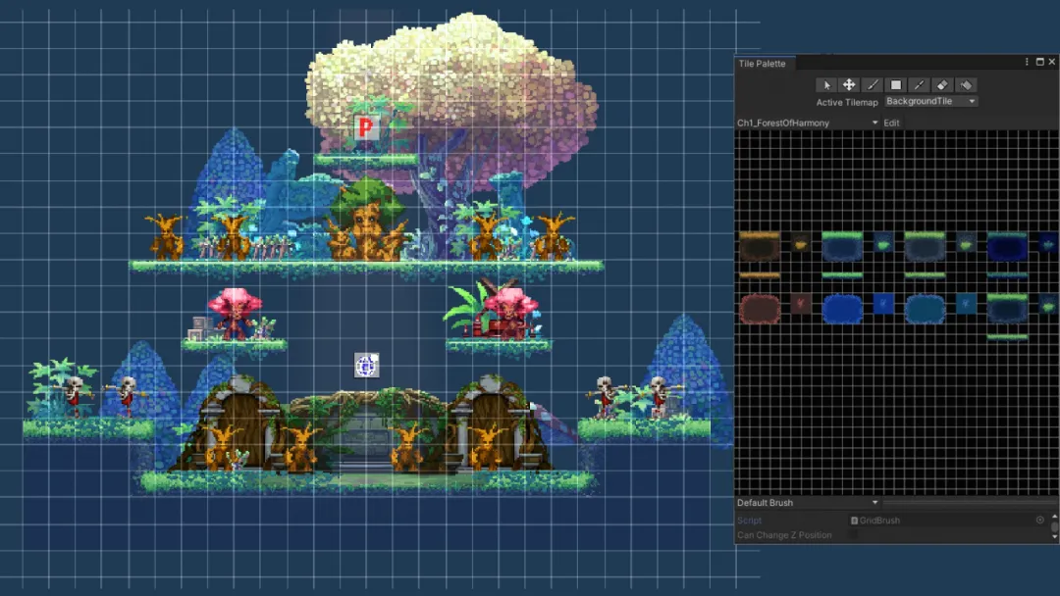This screenshot has height=596, width=1060.
Task: Select the tile Picker eyedropper tool
Action: click(x=919, y=84)
